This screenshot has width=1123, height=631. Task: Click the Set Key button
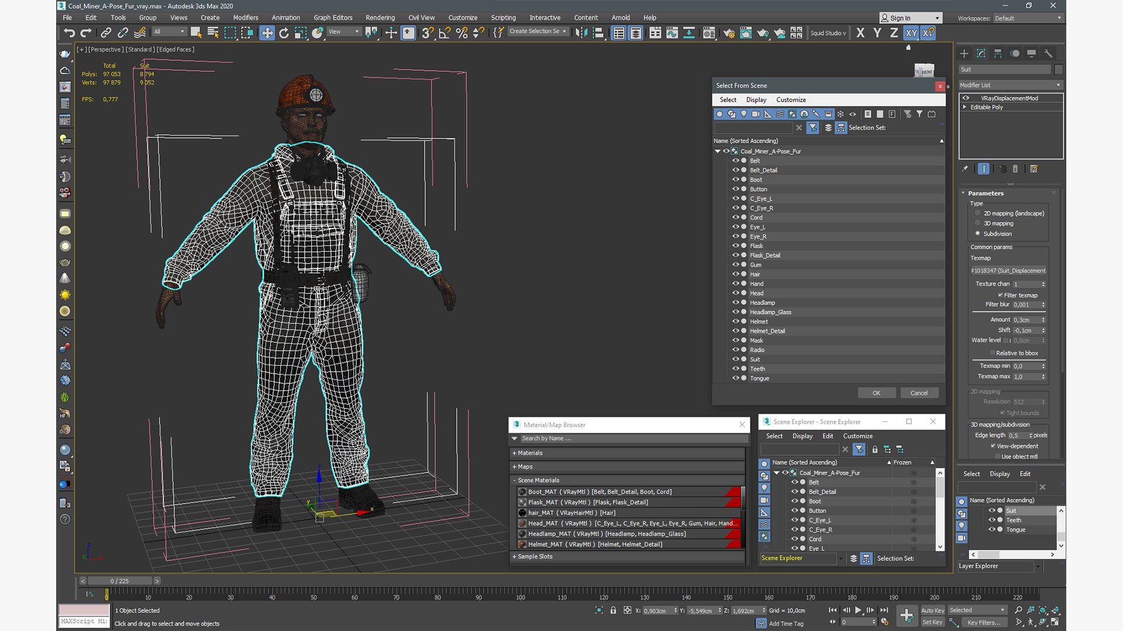pos(932,622)
